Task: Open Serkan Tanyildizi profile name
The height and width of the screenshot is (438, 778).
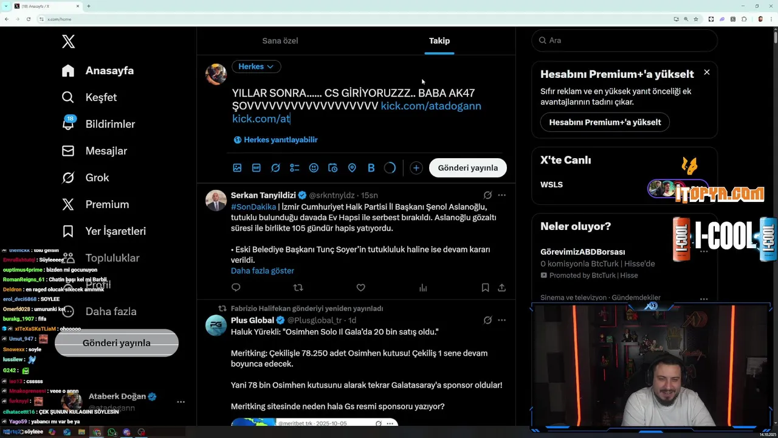Action: click(263, 195)
